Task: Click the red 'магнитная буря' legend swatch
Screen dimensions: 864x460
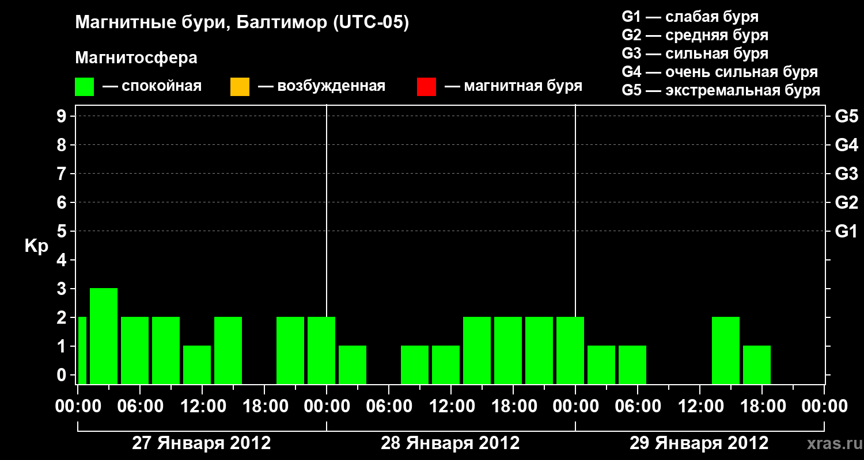Action: coord(426,87)
